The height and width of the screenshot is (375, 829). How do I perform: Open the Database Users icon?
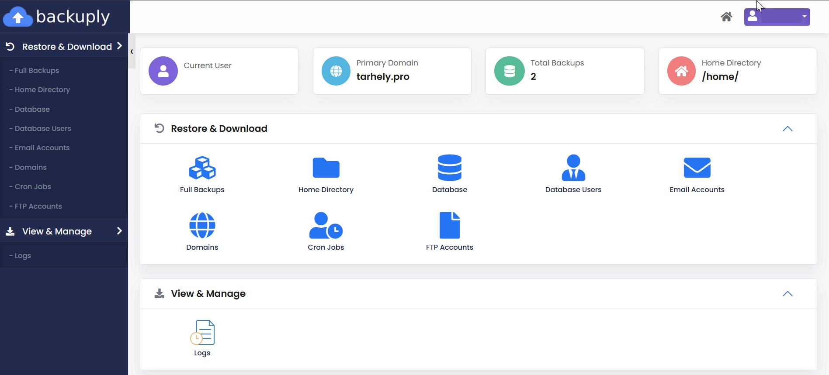(573, 168)
